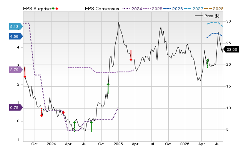Select the 5.13 EPS value tag

point(16,26)
